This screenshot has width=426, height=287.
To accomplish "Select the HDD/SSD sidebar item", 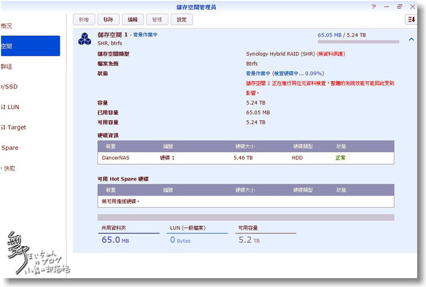I will pos(9,87).
